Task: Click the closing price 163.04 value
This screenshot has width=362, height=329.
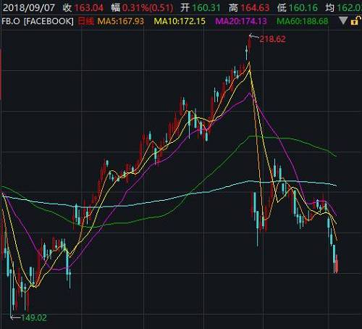Action: click(89, 8)
